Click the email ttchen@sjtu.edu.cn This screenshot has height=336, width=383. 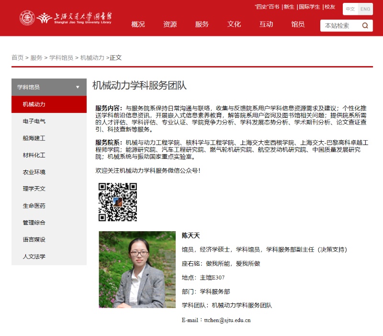[x=227, y=320]
